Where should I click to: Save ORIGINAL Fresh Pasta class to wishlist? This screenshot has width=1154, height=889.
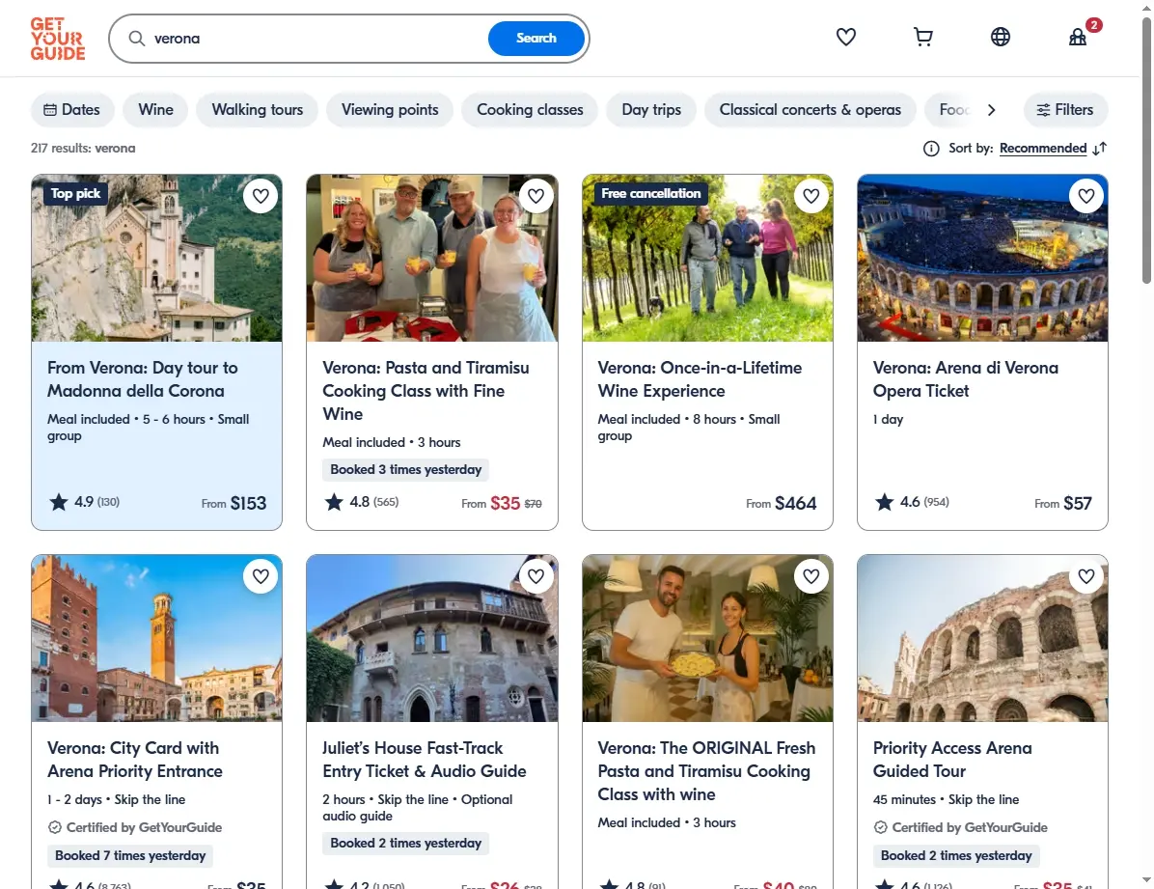click(x=811, y=576)
